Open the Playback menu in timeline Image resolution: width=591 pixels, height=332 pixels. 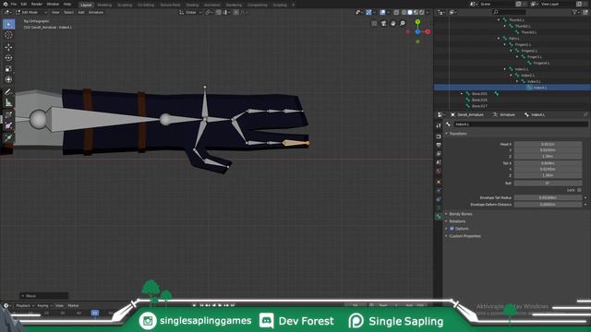25,305
